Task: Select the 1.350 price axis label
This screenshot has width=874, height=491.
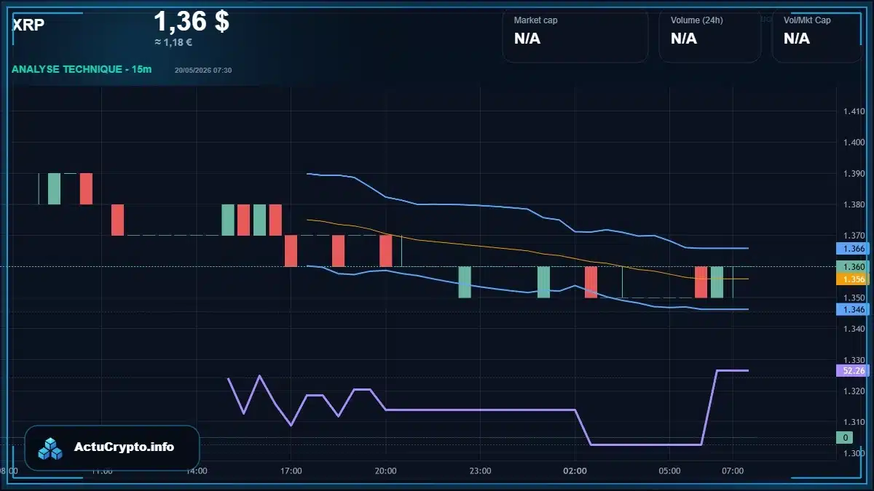Action: point(854,298)
